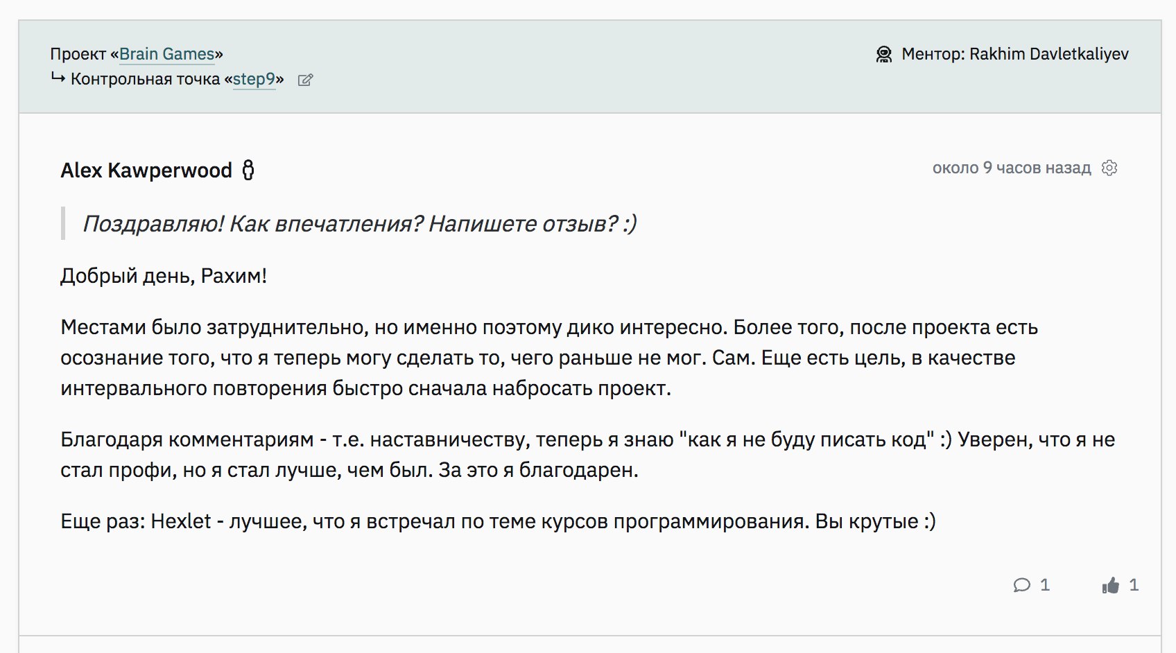This screenshot has height=653, width=1176.
Task: Click the "Проект" label in header
Action: pyautogui.click(x=78, y=54)
